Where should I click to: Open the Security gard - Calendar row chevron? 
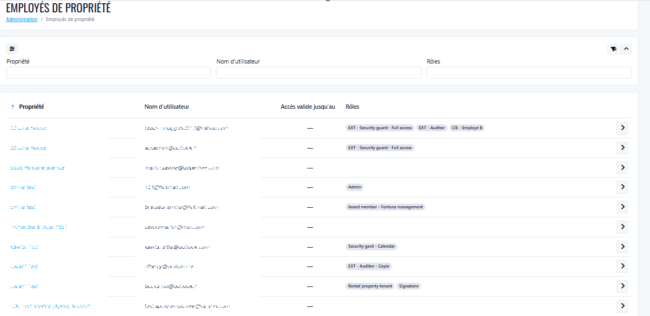pos(622,247)
